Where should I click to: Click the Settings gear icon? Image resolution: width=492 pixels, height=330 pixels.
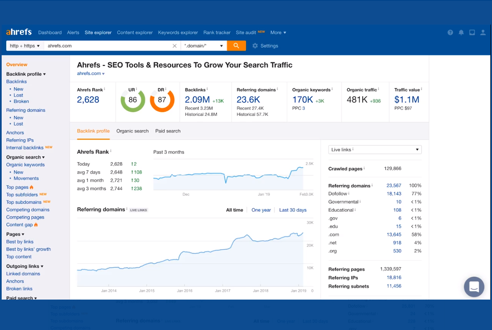coord(255,46)
